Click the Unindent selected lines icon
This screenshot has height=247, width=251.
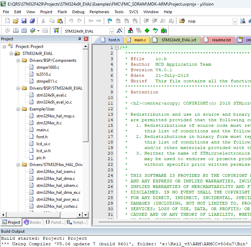coord(154,21)
